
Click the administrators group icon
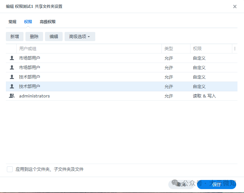tap(12, 96)
